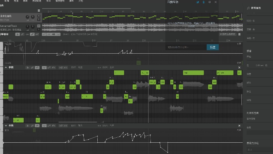
Task: Close the lower 参数 panel
Action: pos(239,126)
